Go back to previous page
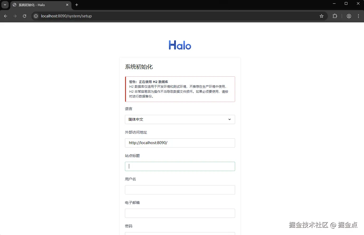Image resolution: width=364 pixels, height=235 pixels. tap(6, 16)
